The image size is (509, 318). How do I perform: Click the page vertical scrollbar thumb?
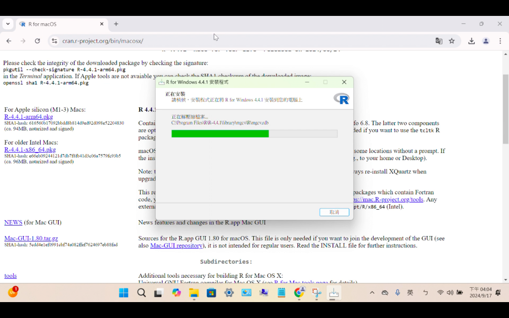[506, 109]
